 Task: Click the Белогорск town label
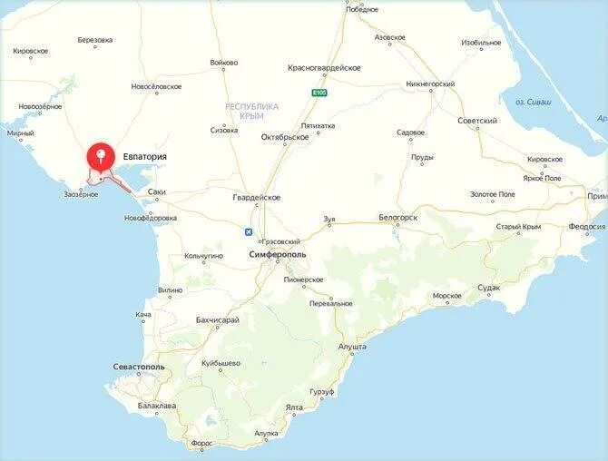click(x=397, y=218)
